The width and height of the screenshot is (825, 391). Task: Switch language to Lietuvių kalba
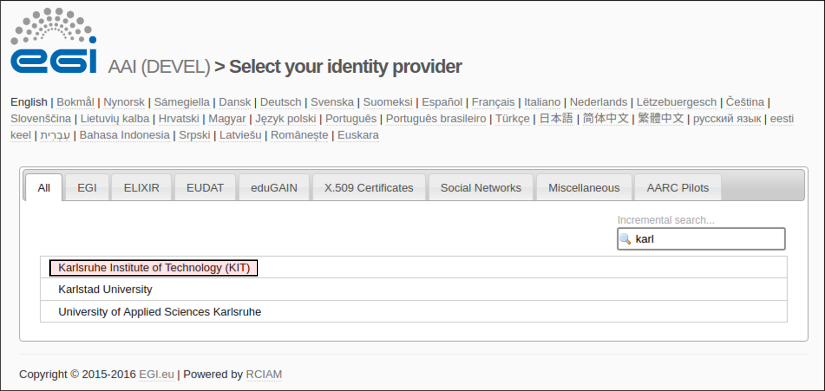pyautogui.click(x=115, y=119)
